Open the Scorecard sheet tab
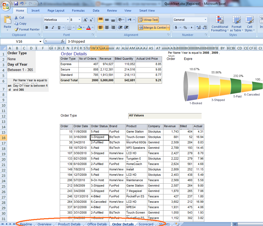This screenshot has height=226, width=263. coord(146,224)
